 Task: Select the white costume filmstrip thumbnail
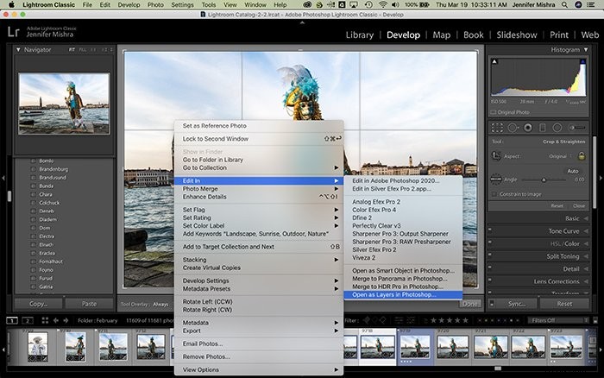point(38,347)
